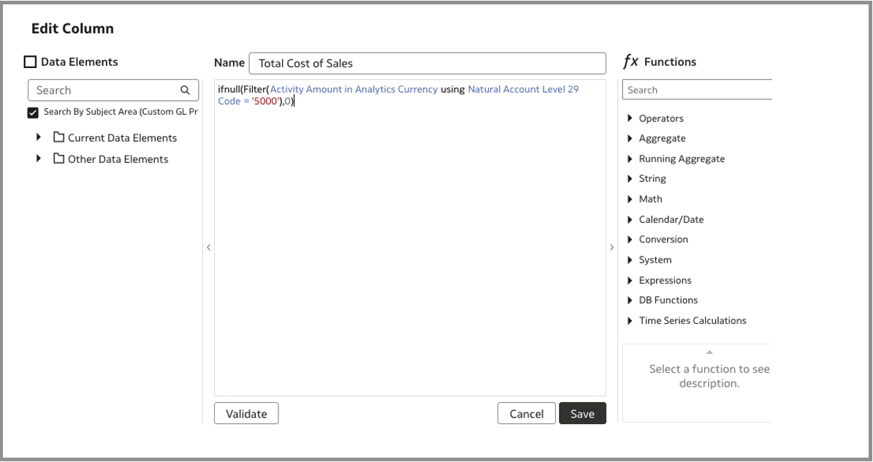Screen dimensions: 873x462
Task: Collapse the left panel with the arrow handle
Action: (x=208, y=248)
